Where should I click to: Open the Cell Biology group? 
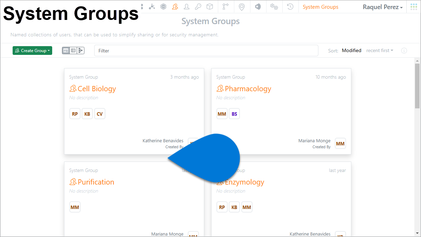coord(97,89)
